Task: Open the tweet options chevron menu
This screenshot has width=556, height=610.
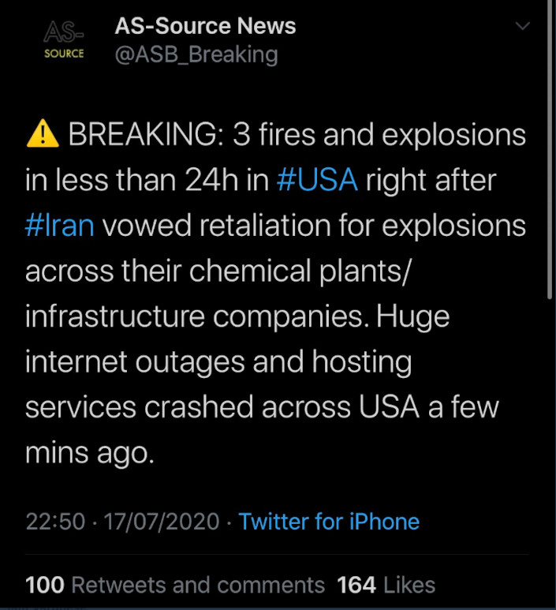Action: pos(522,28)
